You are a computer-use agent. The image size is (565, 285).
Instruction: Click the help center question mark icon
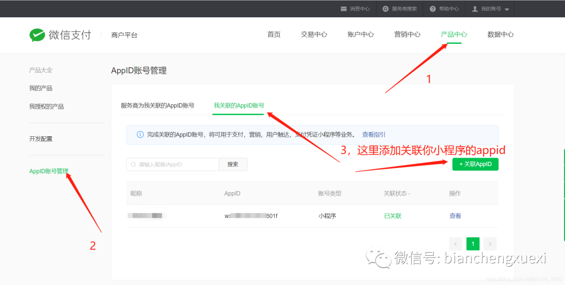(x=433, y=9)
